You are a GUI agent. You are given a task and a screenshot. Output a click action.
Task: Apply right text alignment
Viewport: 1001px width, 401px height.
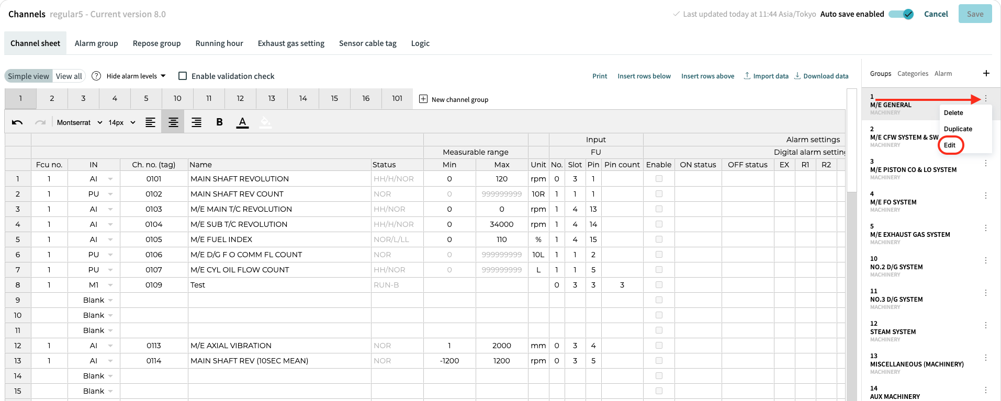click(196, 122)
